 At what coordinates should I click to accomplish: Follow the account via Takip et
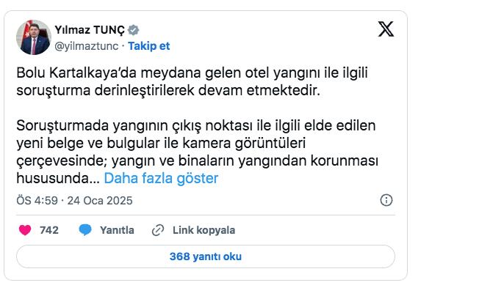[x=149, y=46]
